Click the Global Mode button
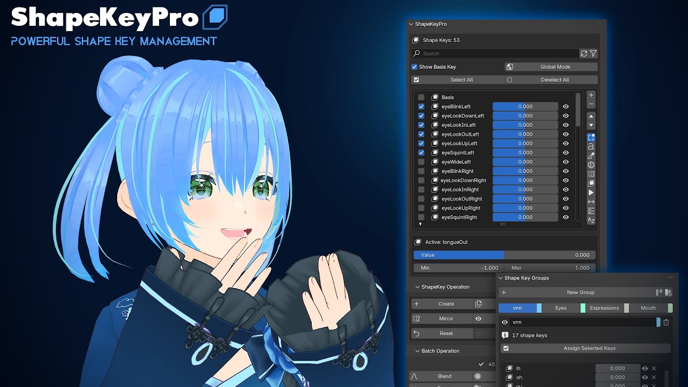 click(551, 67)
